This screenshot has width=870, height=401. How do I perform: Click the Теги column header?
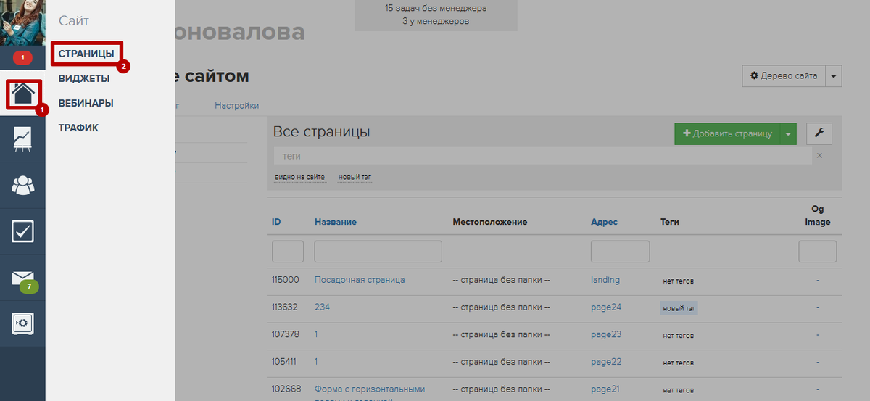670,222
